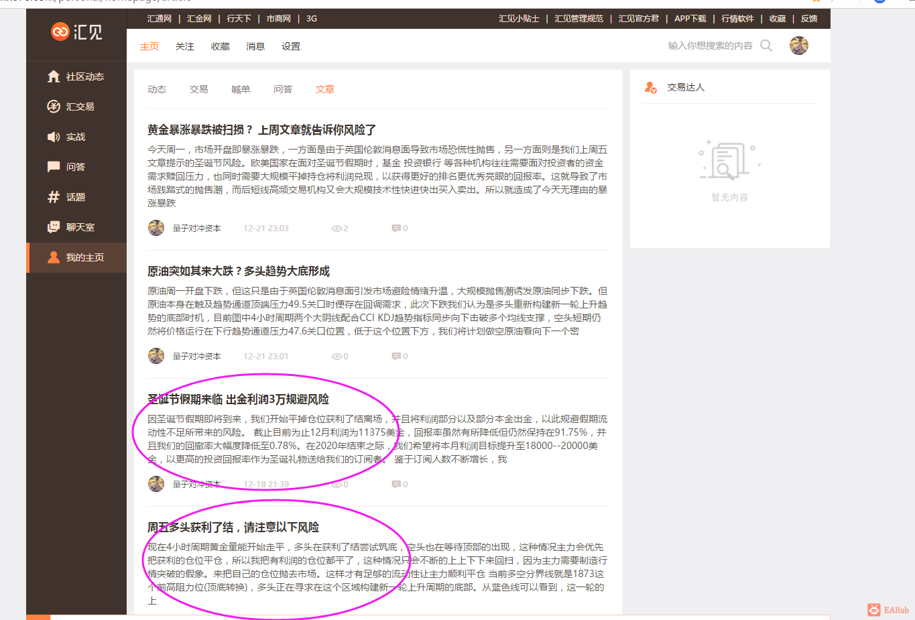Switch to the 设置 tab
915x620 pixels.
coord(291,46)
